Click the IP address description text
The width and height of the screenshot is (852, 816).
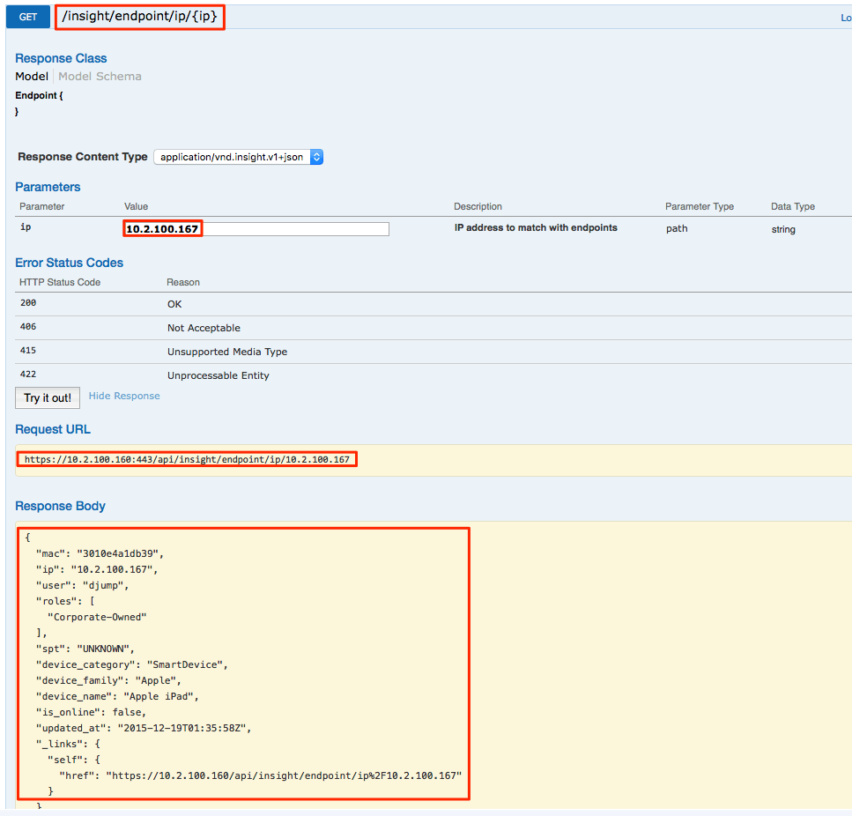coord(536,227)
